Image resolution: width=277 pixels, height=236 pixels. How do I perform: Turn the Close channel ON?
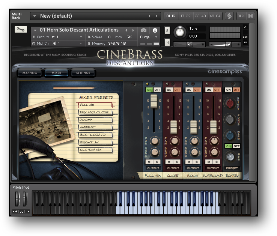point(169,90)
